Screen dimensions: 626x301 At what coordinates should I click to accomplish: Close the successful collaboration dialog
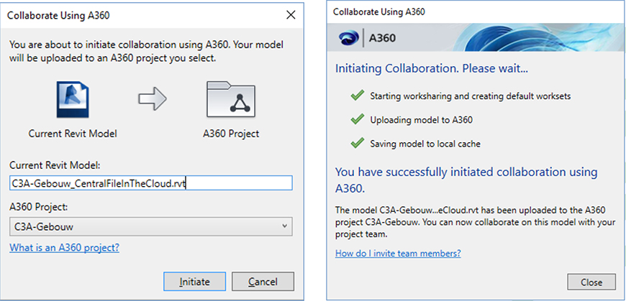pyautogui.click(x=591, y=282)
